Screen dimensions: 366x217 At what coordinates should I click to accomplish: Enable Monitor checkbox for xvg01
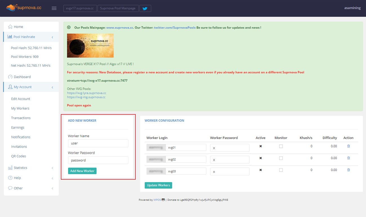pos(281,146)
